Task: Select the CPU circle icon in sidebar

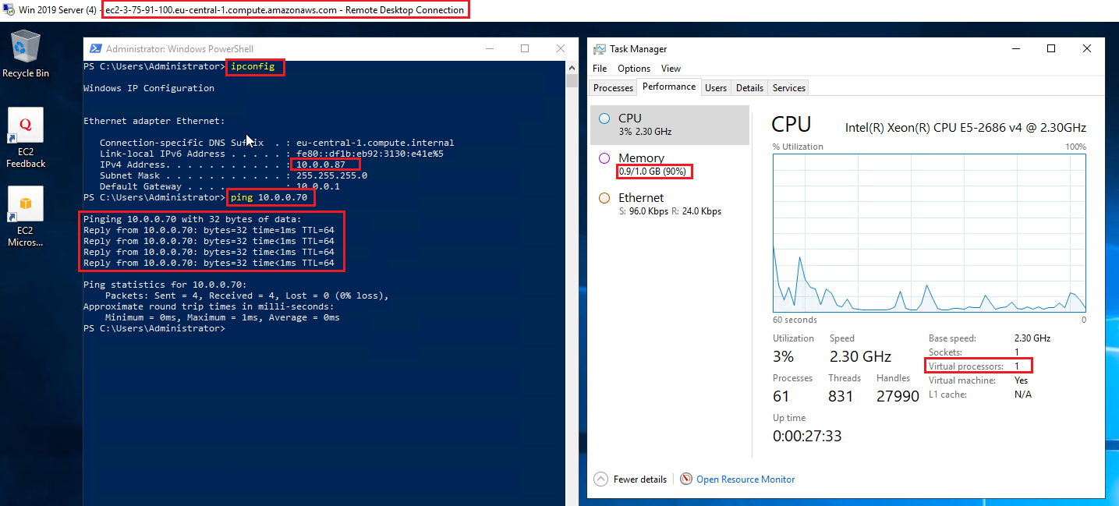Action: click(x=604, y=119)
